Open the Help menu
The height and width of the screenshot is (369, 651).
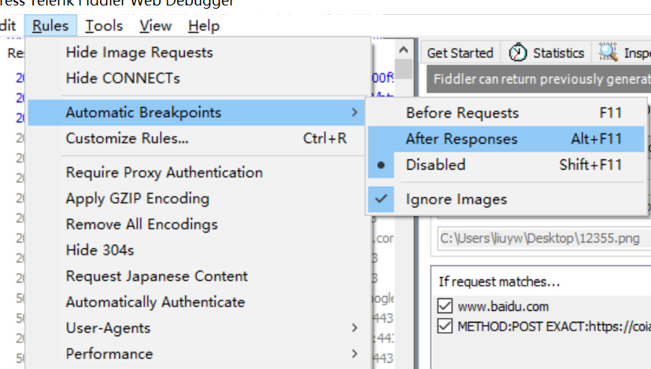(x=203, y=26)
